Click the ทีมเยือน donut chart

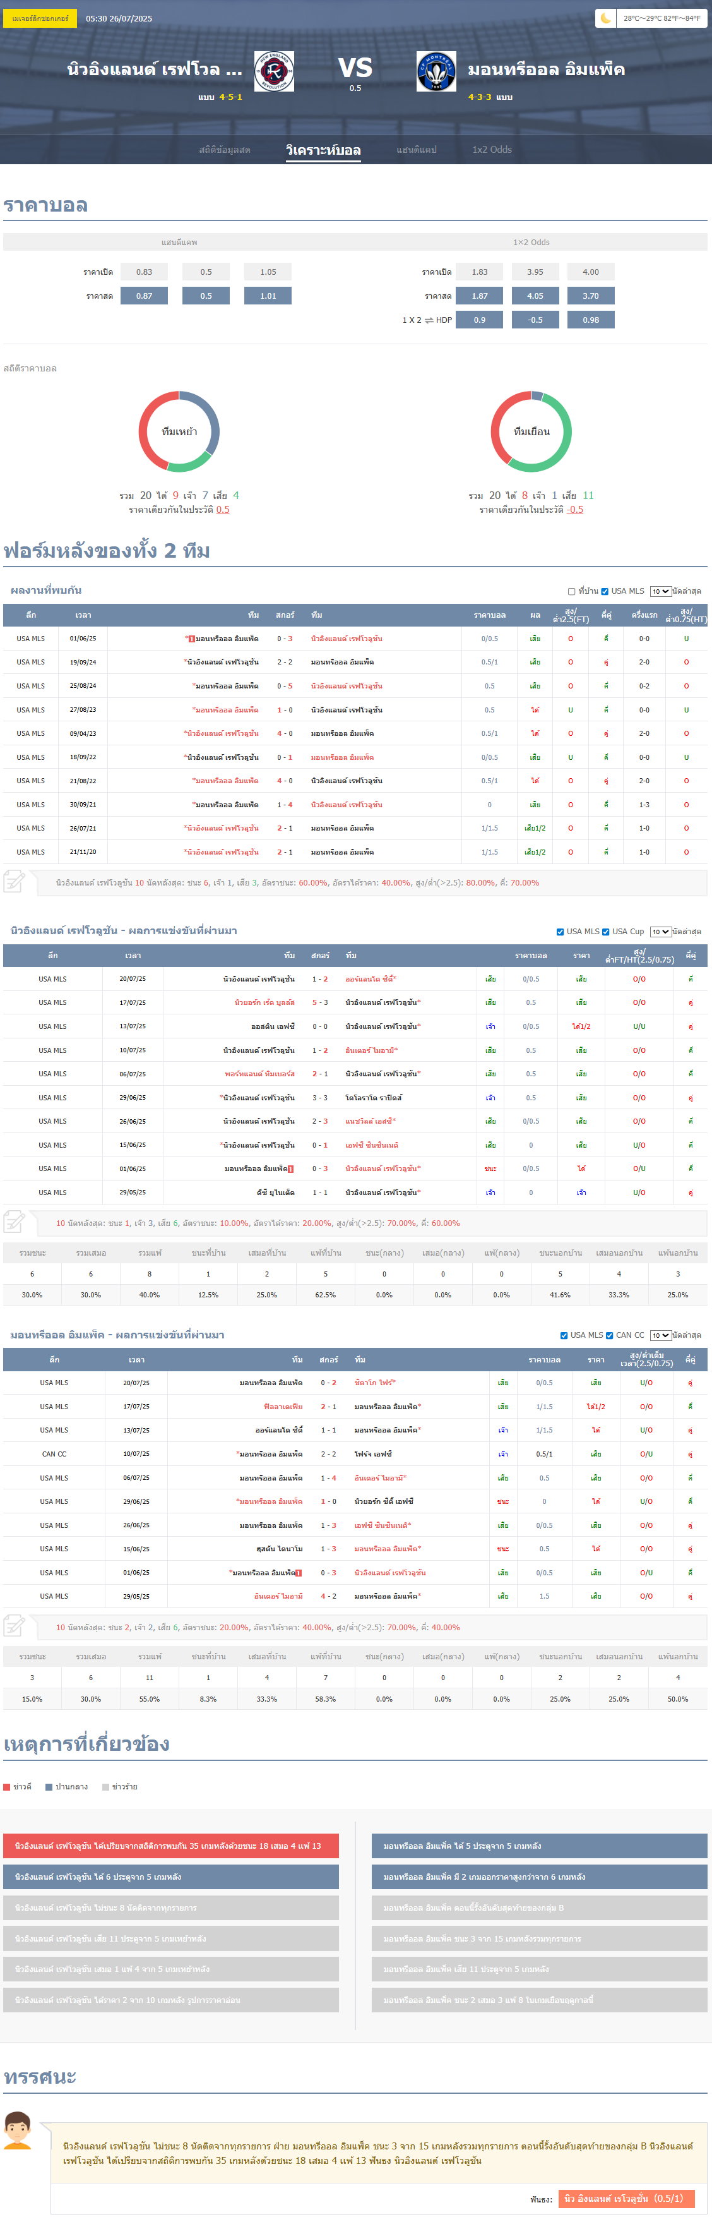click(x=531, y=431)
